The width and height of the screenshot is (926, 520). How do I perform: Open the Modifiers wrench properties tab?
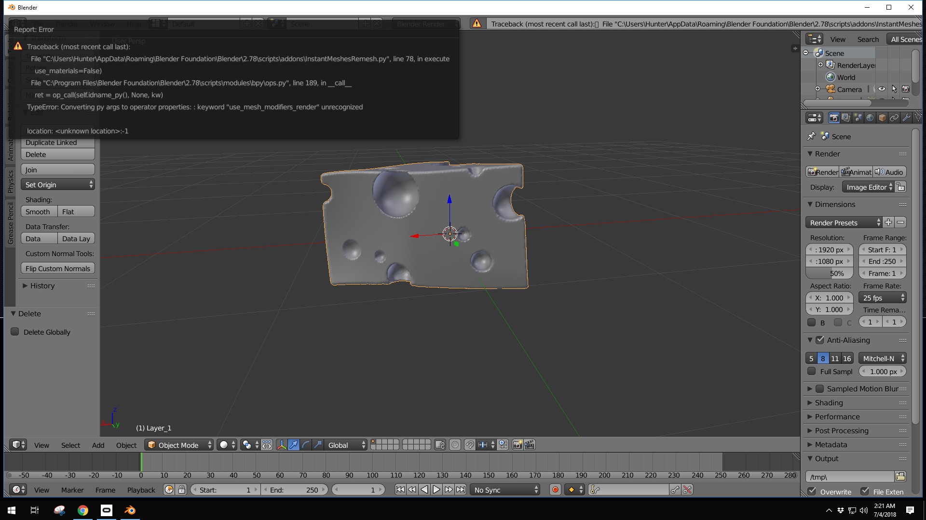(906, 118)
